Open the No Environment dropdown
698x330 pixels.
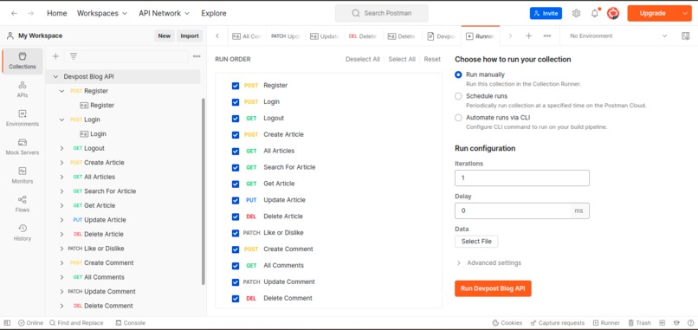click(x=619, y=36)
